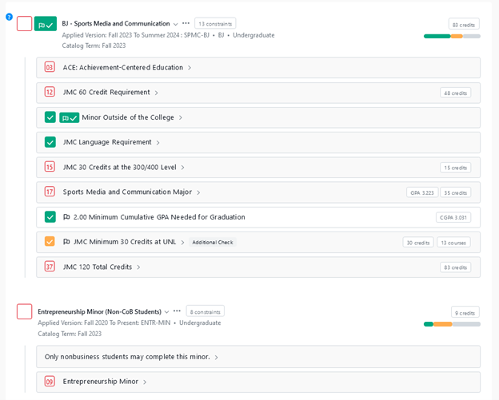
Task: Open the dropdown arrow next to BJ Sports Media and Communication
Action: 175,24
